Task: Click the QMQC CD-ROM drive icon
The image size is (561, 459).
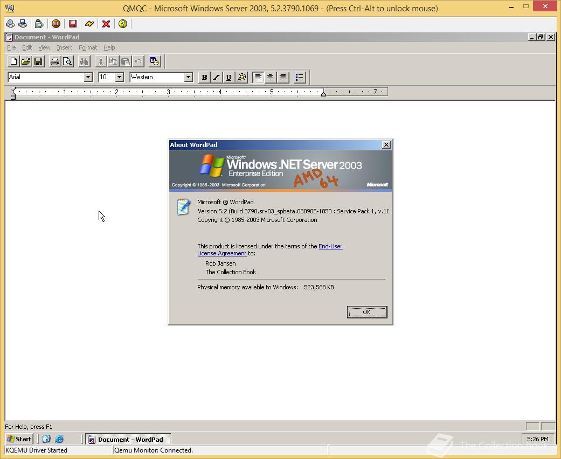Action: tap(10, 24)
